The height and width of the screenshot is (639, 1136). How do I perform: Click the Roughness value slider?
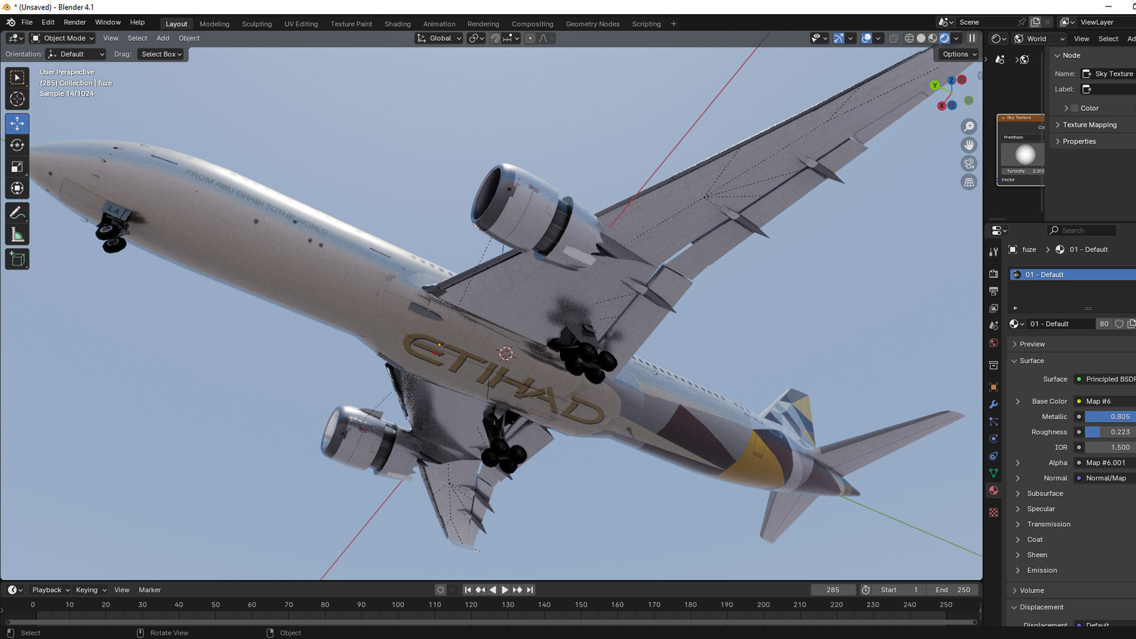1109,432
